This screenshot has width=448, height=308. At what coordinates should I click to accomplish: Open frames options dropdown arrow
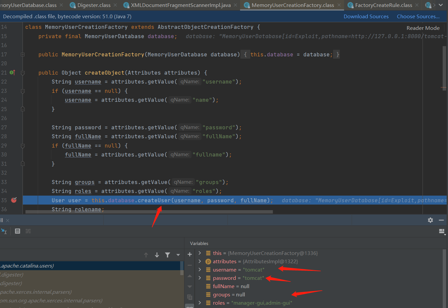click(178, 255)
